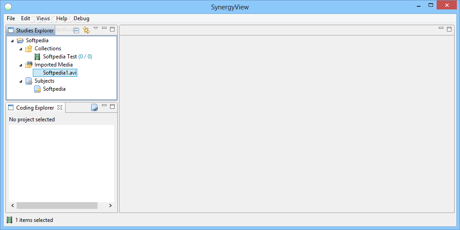Viewport: 460px width, 230px height.
Task: Minimize the editor area
Action: pyautogui.click(x=441, y=28)
